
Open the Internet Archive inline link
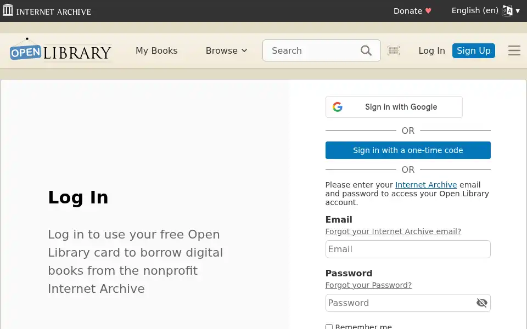[426, 185]
